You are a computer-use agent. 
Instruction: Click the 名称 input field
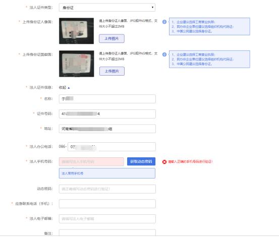point(107,99)
